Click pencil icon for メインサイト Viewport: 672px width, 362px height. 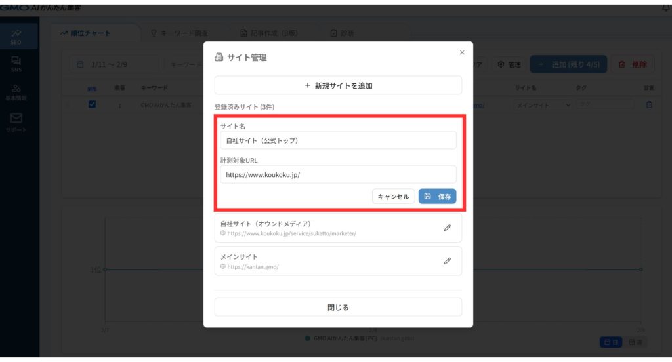click(x=448, y=260)
